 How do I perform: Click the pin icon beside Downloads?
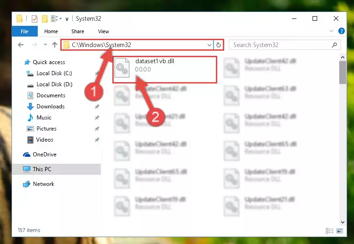[97, 107]
